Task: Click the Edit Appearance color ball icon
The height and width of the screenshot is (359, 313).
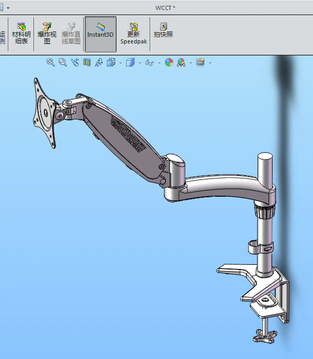Action: (x=169, y=62)
